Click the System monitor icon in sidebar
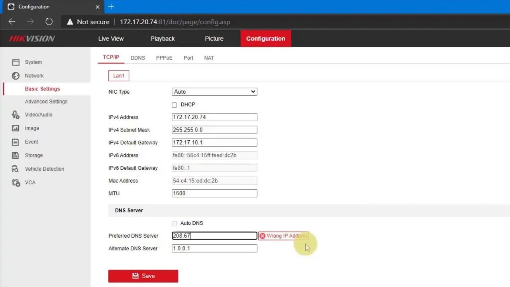Viewport: 510px width, 287px height. coord(16,62)
